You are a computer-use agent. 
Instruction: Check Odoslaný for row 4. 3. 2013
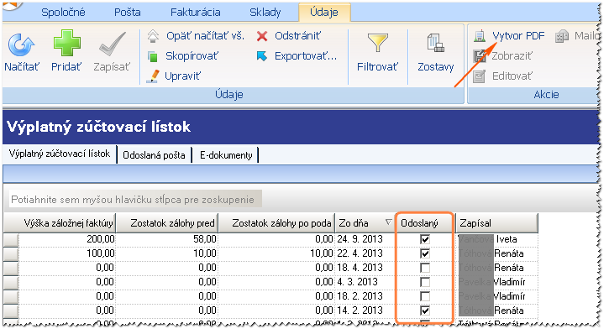tap(425, 282)
